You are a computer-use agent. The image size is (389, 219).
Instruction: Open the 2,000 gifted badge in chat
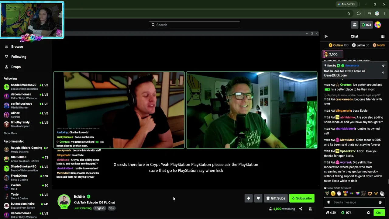[x=332, y=54]
